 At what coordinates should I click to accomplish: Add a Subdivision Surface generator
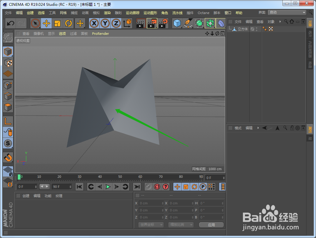(199, 24)
